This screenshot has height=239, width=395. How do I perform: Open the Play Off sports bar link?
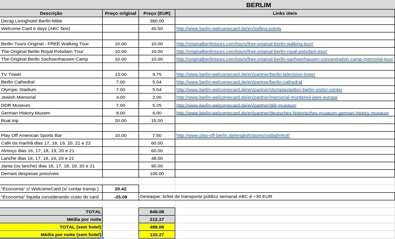(233, 135)
